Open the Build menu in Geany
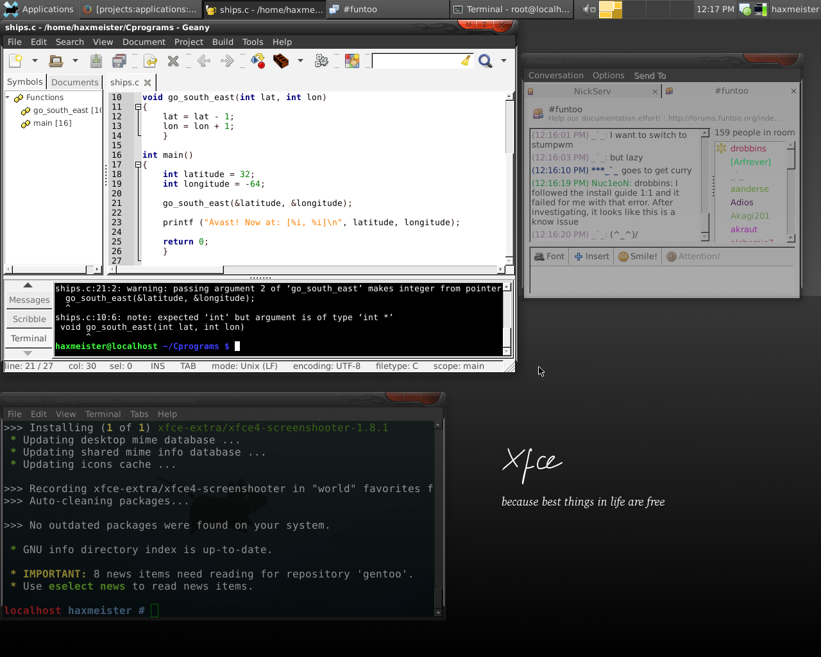Screen dimensions: 821x657 pyautogui.click(x=223, y=42)
